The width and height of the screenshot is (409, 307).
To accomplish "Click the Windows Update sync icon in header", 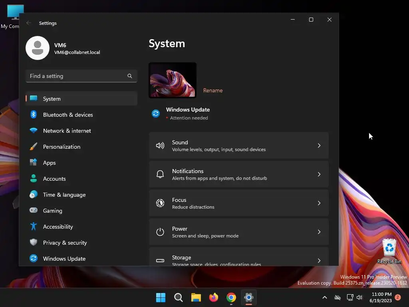I will click(x=156, y=114).
